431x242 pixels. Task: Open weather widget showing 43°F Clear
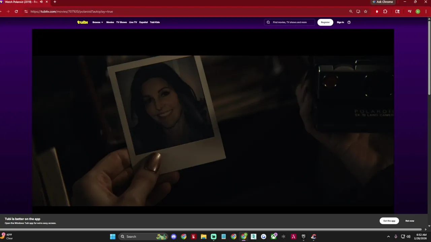pos(7,237)
